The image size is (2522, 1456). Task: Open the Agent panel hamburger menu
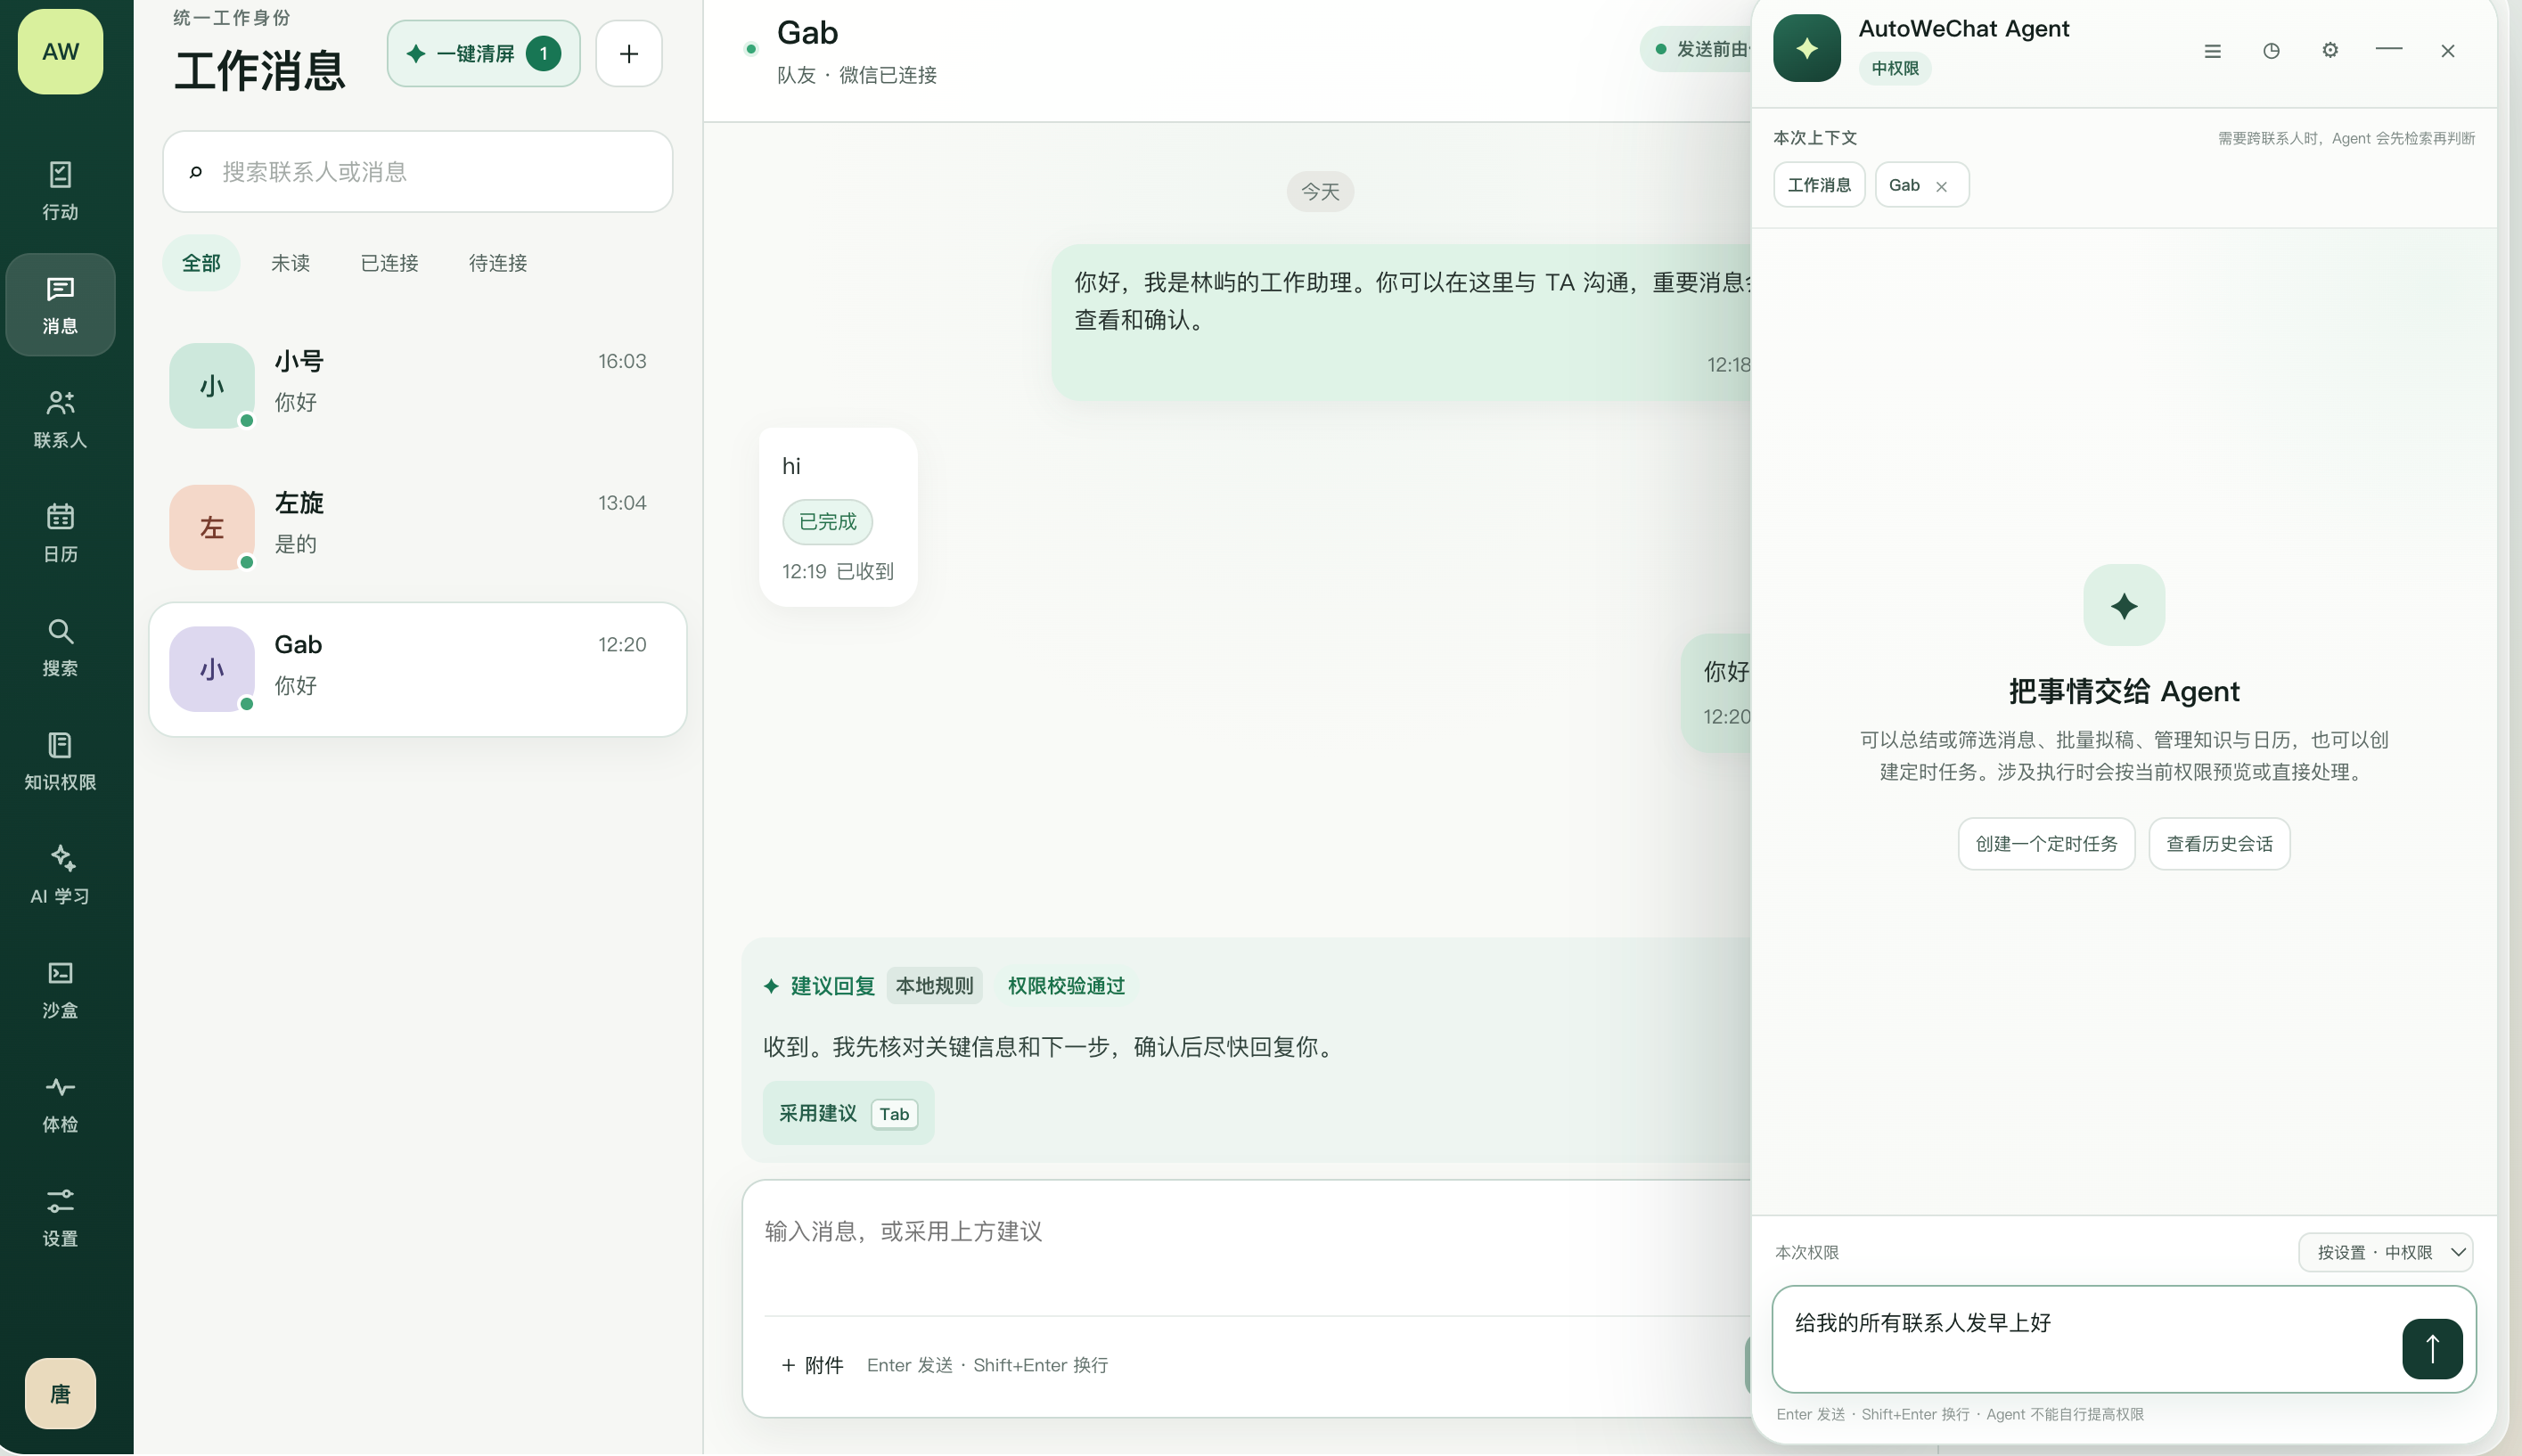pyautogui.click(x=2212, y=50)
